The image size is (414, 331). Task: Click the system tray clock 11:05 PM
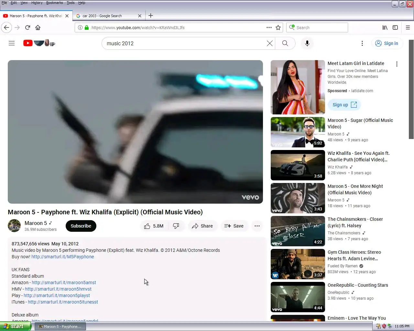(402, 326)
